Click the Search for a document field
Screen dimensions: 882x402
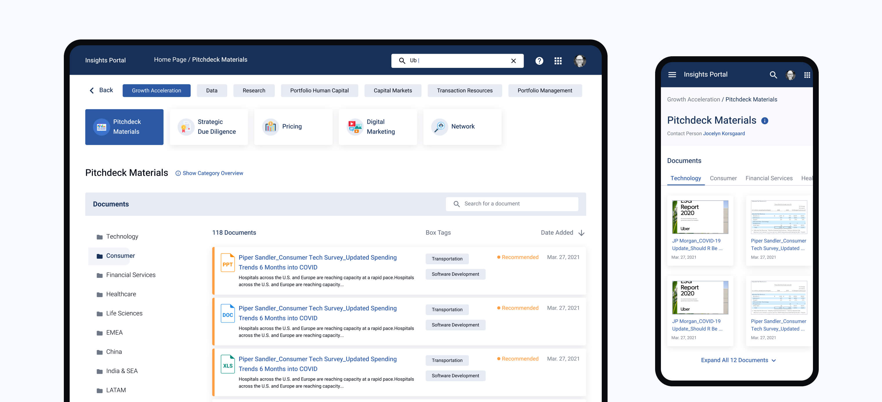tap(512, 204)
